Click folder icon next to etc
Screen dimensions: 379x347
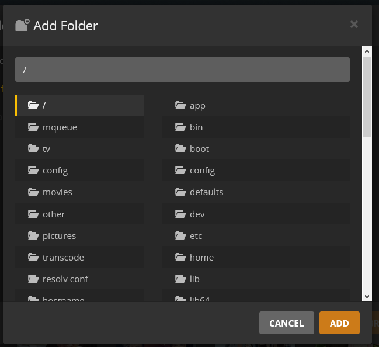(x=180, y=235)
